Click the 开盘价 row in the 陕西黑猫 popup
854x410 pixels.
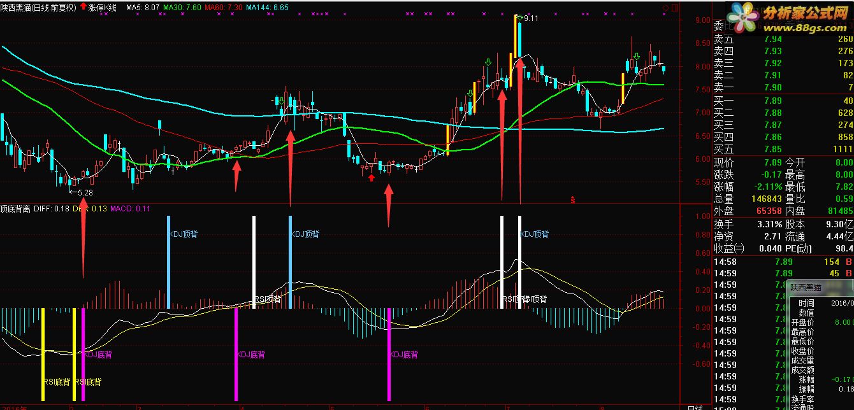click(x=821, y=322)
